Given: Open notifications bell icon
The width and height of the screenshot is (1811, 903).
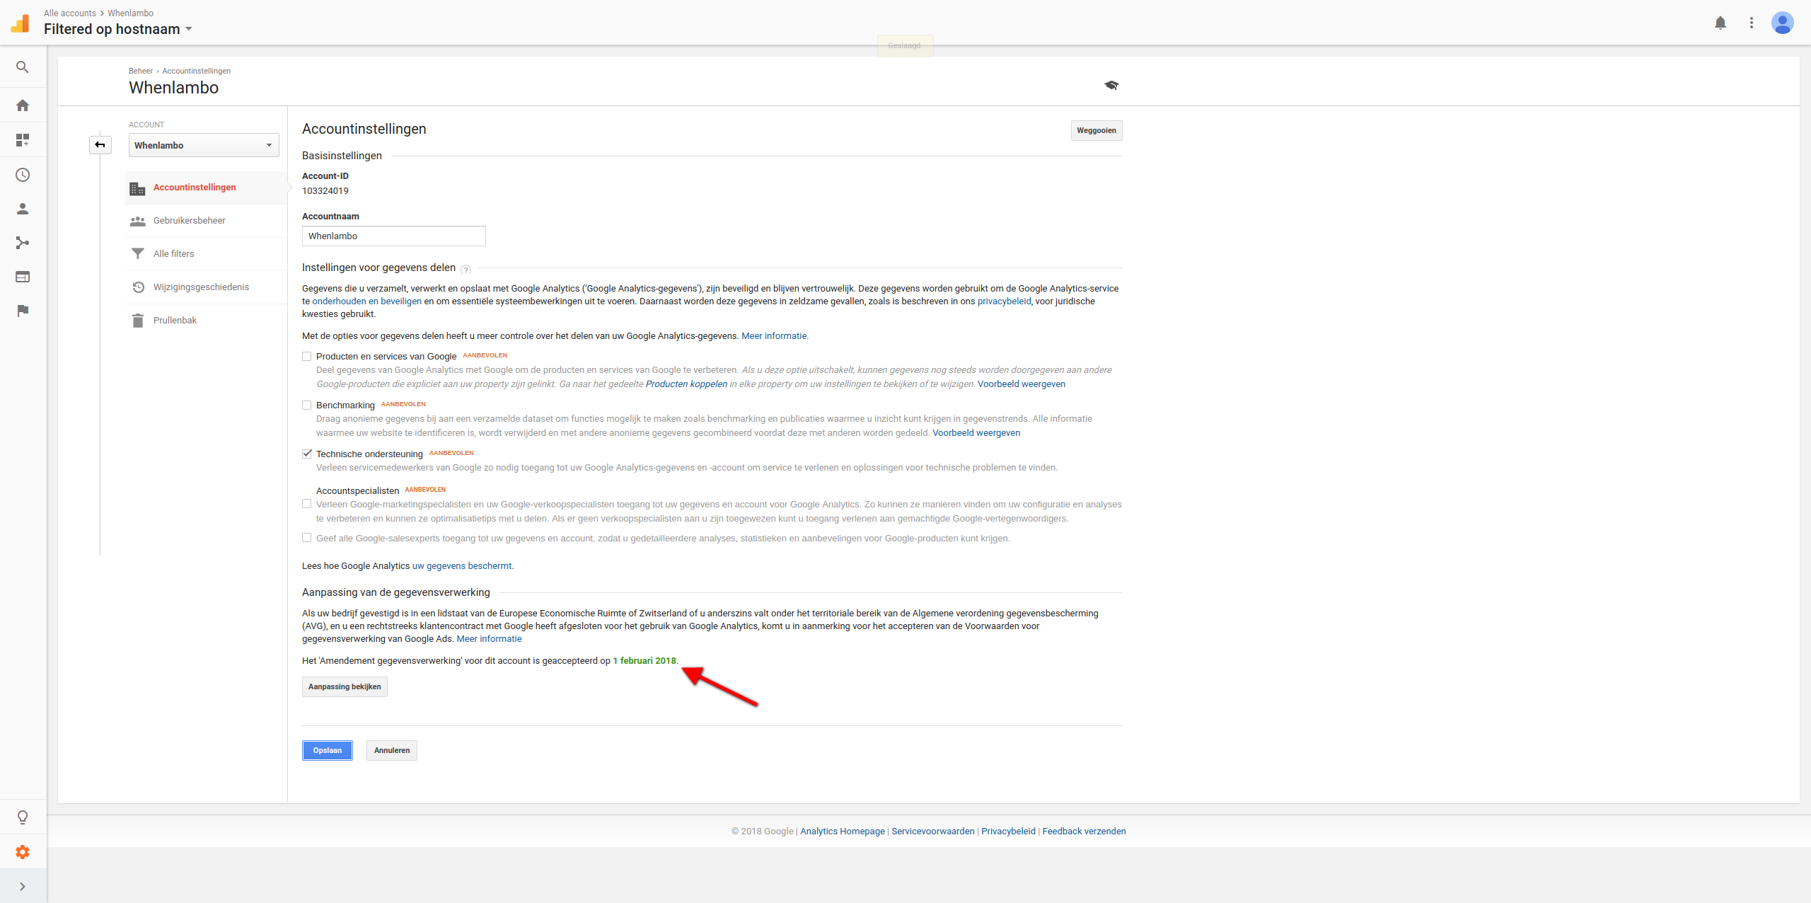Looking at the screenshot, I should pyautogui.click(x=1720, y=23).
